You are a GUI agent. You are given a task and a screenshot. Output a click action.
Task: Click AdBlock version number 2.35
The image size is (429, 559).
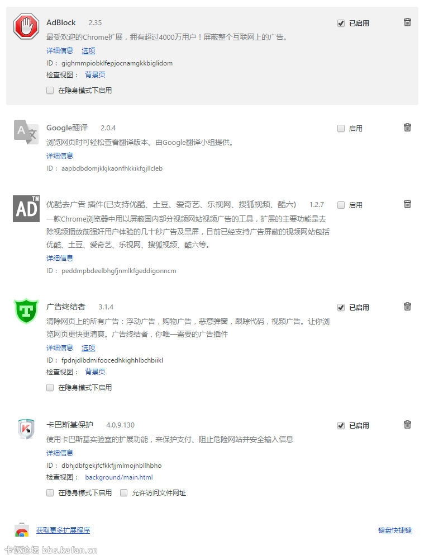[x=95, y=23]
